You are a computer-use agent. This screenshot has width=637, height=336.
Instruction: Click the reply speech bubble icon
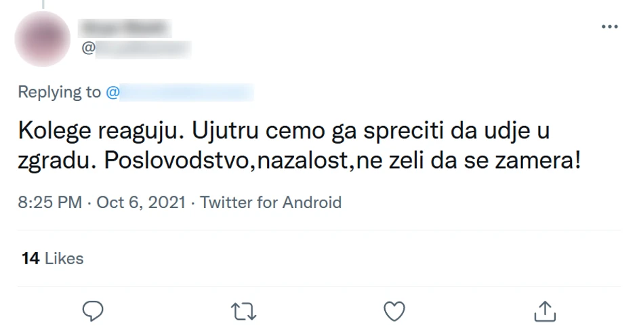93,311
